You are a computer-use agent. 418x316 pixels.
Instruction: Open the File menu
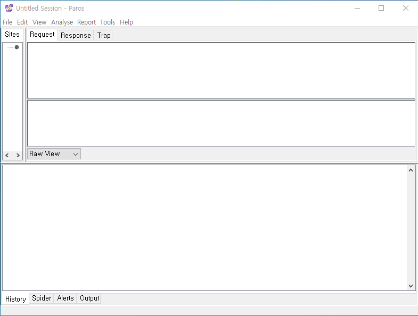tap(7, 22)
